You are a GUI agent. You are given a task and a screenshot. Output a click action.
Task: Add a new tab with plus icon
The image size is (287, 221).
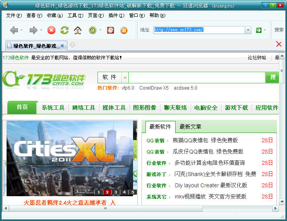[x=72, y=45]
